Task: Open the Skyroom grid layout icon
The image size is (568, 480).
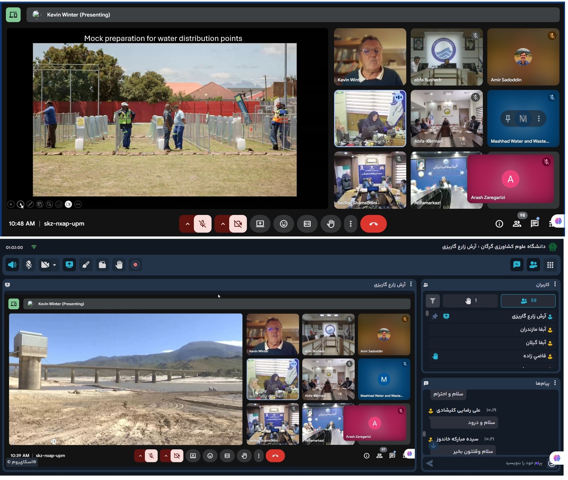Action: (x=550, y=265)
